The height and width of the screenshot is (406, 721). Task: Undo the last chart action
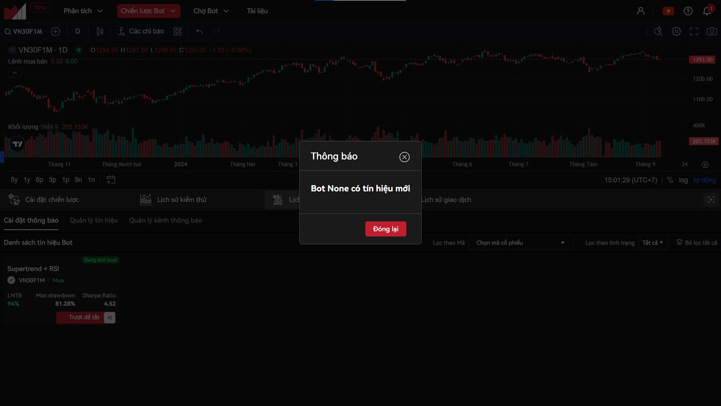pyautogui.click(x=199, y=31)
